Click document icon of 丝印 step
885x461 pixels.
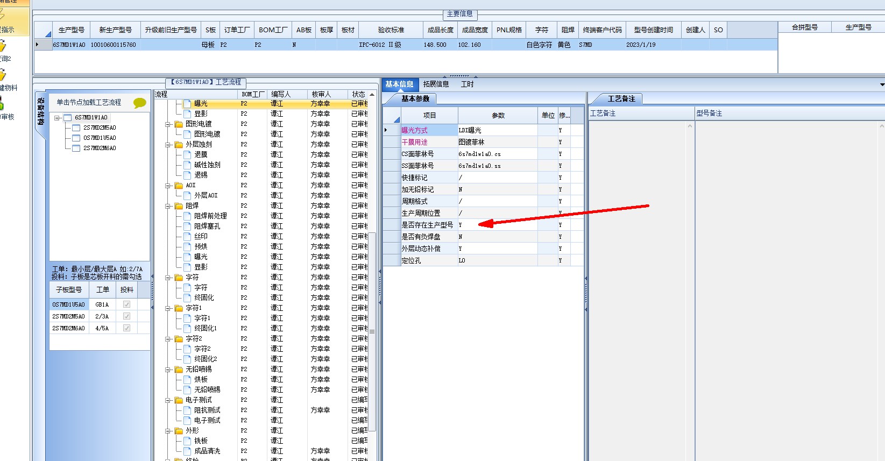(x=187, y=237)
